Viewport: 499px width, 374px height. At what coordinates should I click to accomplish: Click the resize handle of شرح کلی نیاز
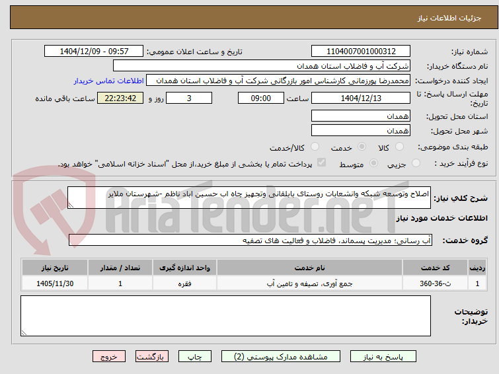pos(71,206)
